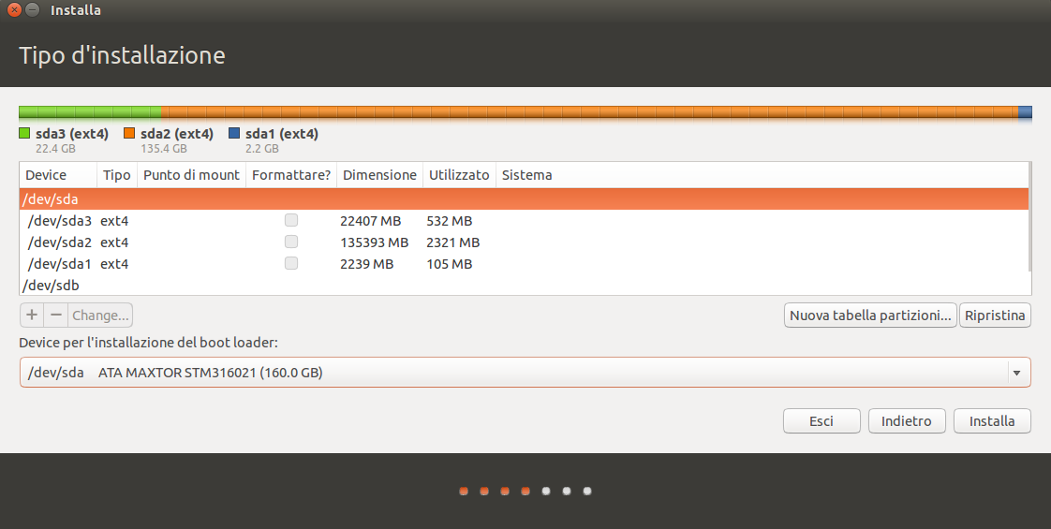Select the /dev/sda disk row

(525, 198)
